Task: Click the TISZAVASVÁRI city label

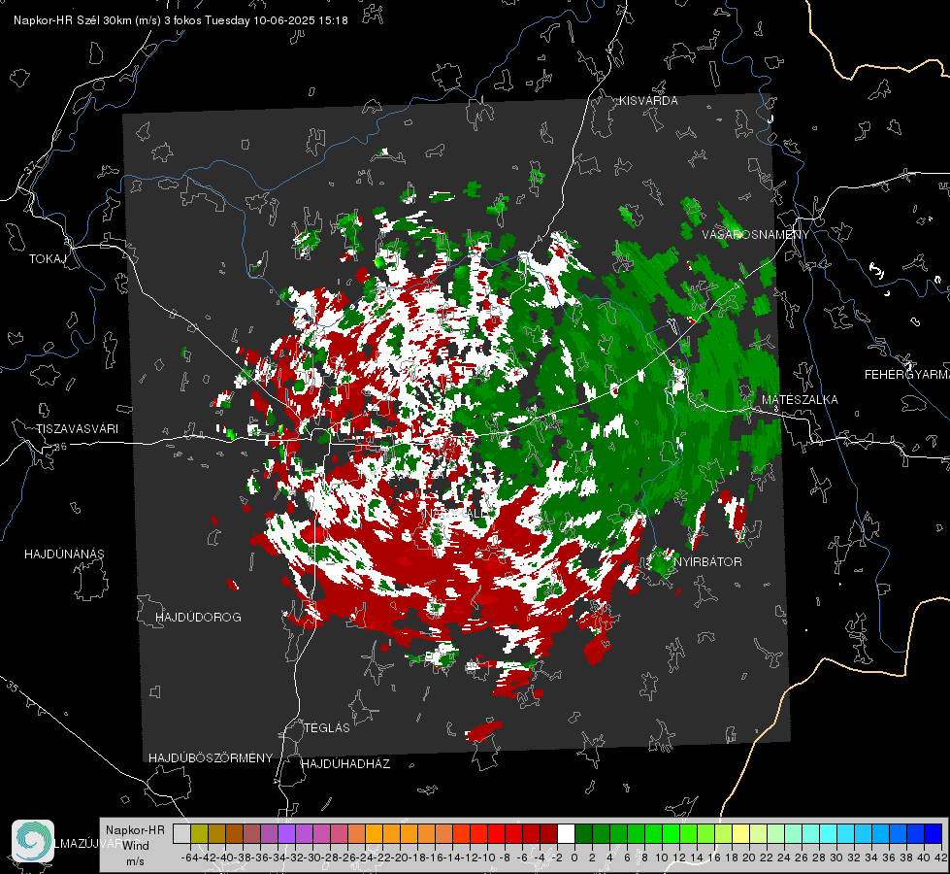Action: click(x=78, y=429)
